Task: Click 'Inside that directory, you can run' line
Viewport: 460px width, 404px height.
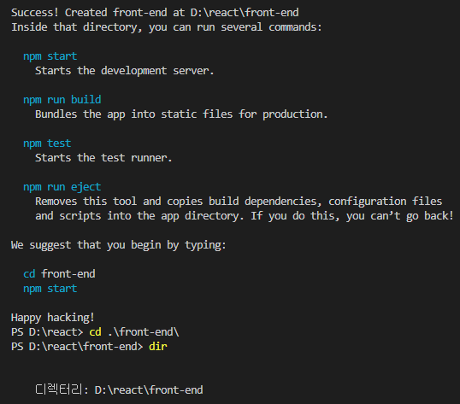Action: [167, 27]
